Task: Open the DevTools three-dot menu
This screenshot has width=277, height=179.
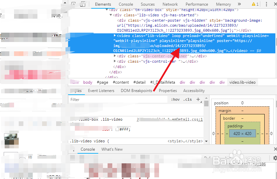Action: click(x=266, y=4)
